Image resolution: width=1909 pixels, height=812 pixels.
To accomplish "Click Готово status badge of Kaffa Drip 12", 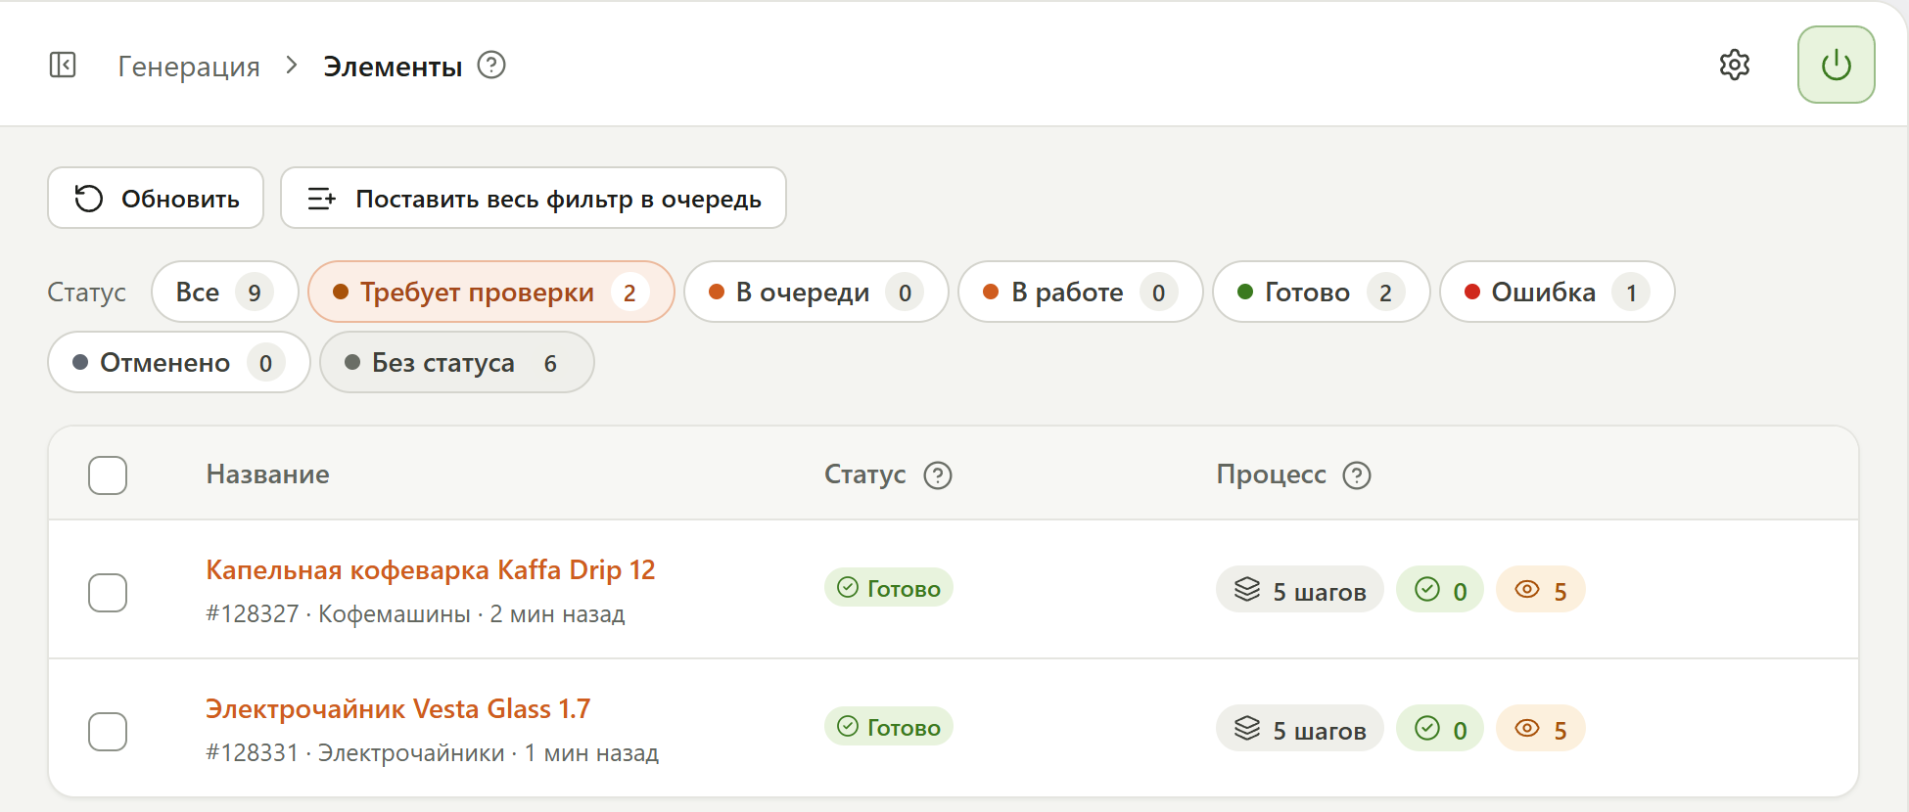I will point(889,588).
